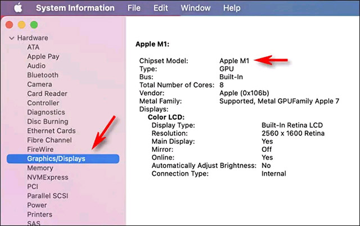Click 'Supported, Metal GPUFamily Apple 7' value

click(279, 101)
